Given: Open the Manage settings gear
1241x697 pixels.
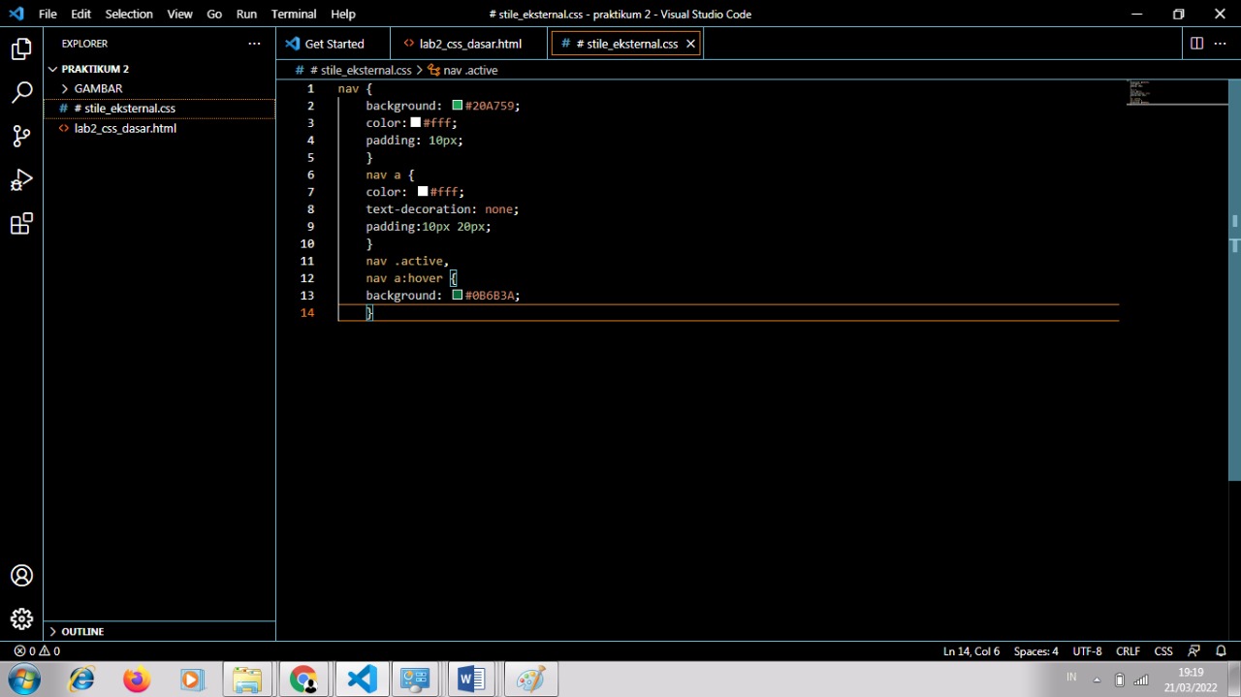Looking at the screenshot, I should click(21, 618).
